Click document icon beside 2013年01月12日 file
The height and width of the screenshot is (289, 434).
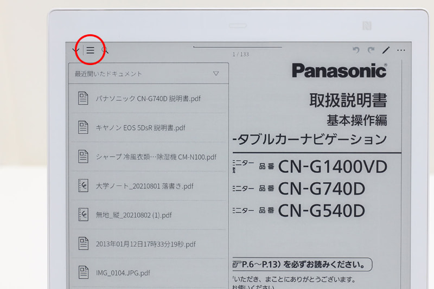pos(83,243)
